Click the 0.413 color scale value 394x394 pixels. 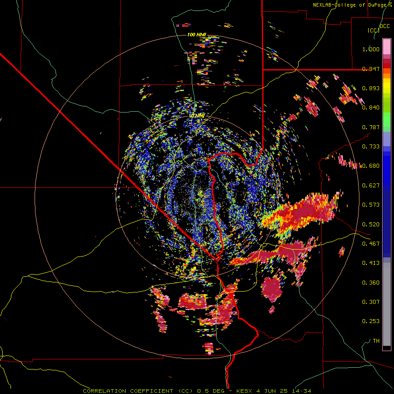371,263
